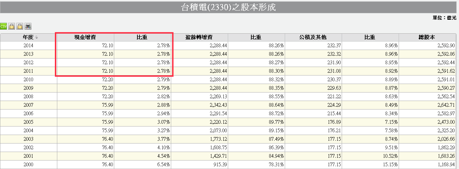Select the 2000 year cell
This screenshot has width=459, height=169.
pos(29,164)
